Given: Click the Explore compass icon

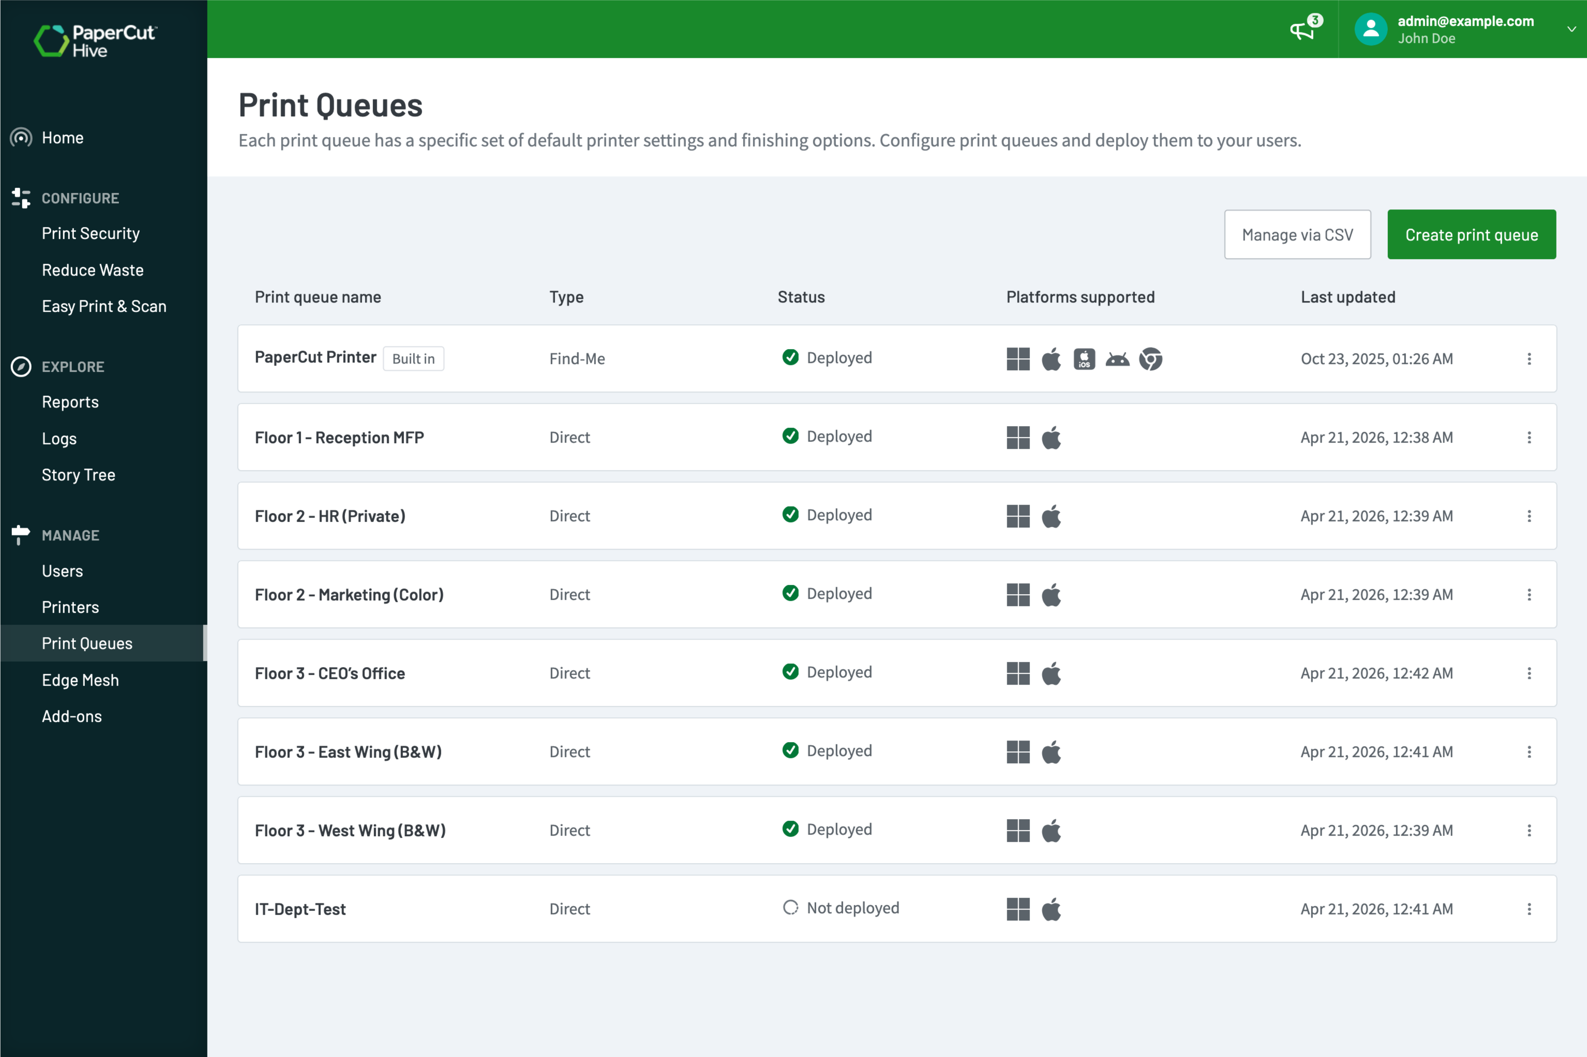Looking at the screenshot, I should click(21, 367).
